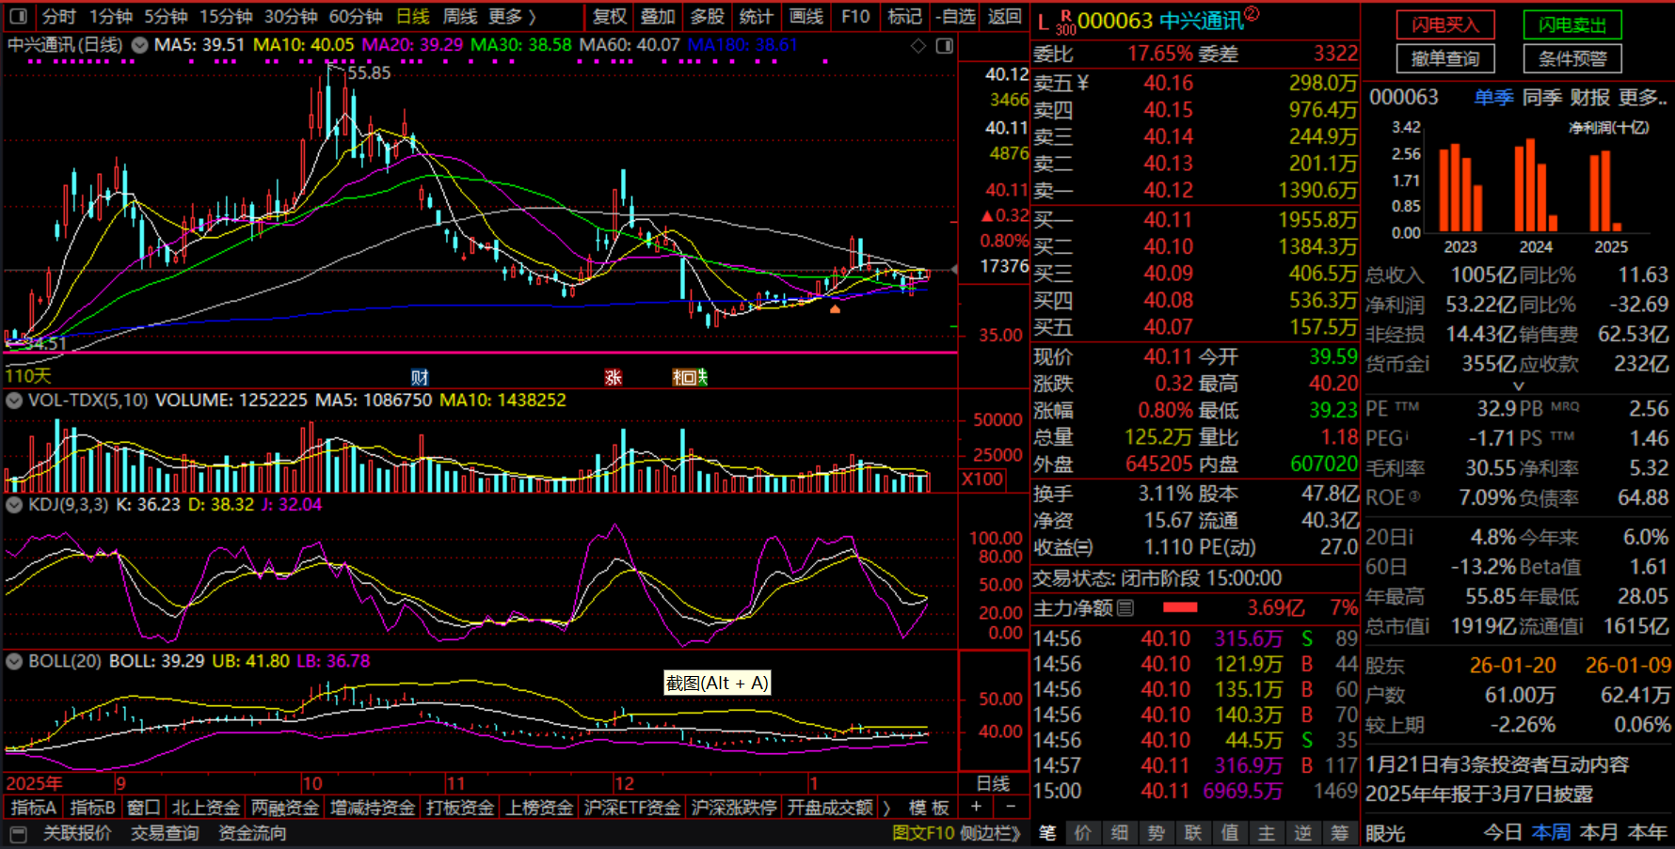Show 增减持资金 indicator
This screenshot has height=849, width=1675.
(373, 808)
